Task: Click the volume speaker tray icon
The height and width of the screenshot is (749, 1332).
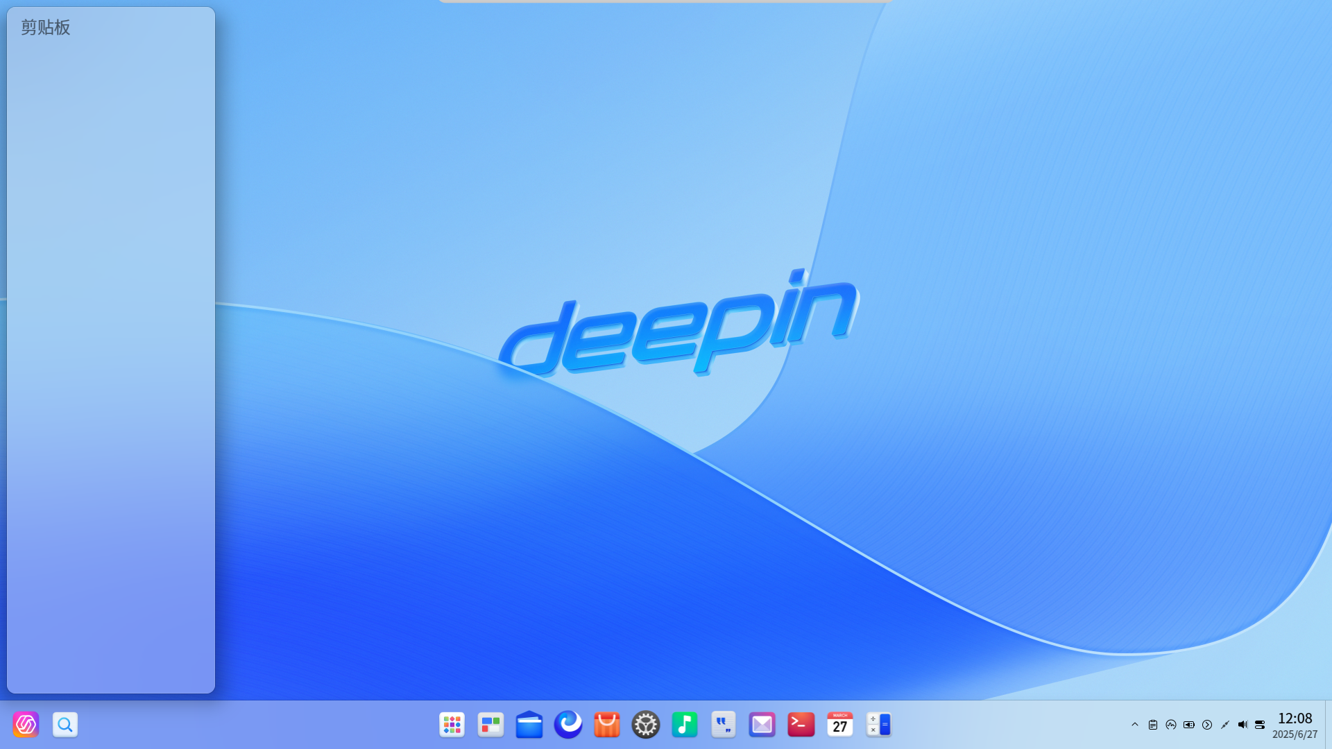Action: tap(1243, 725)
